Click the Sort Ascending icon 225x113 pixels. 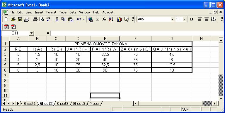[111, 19]
